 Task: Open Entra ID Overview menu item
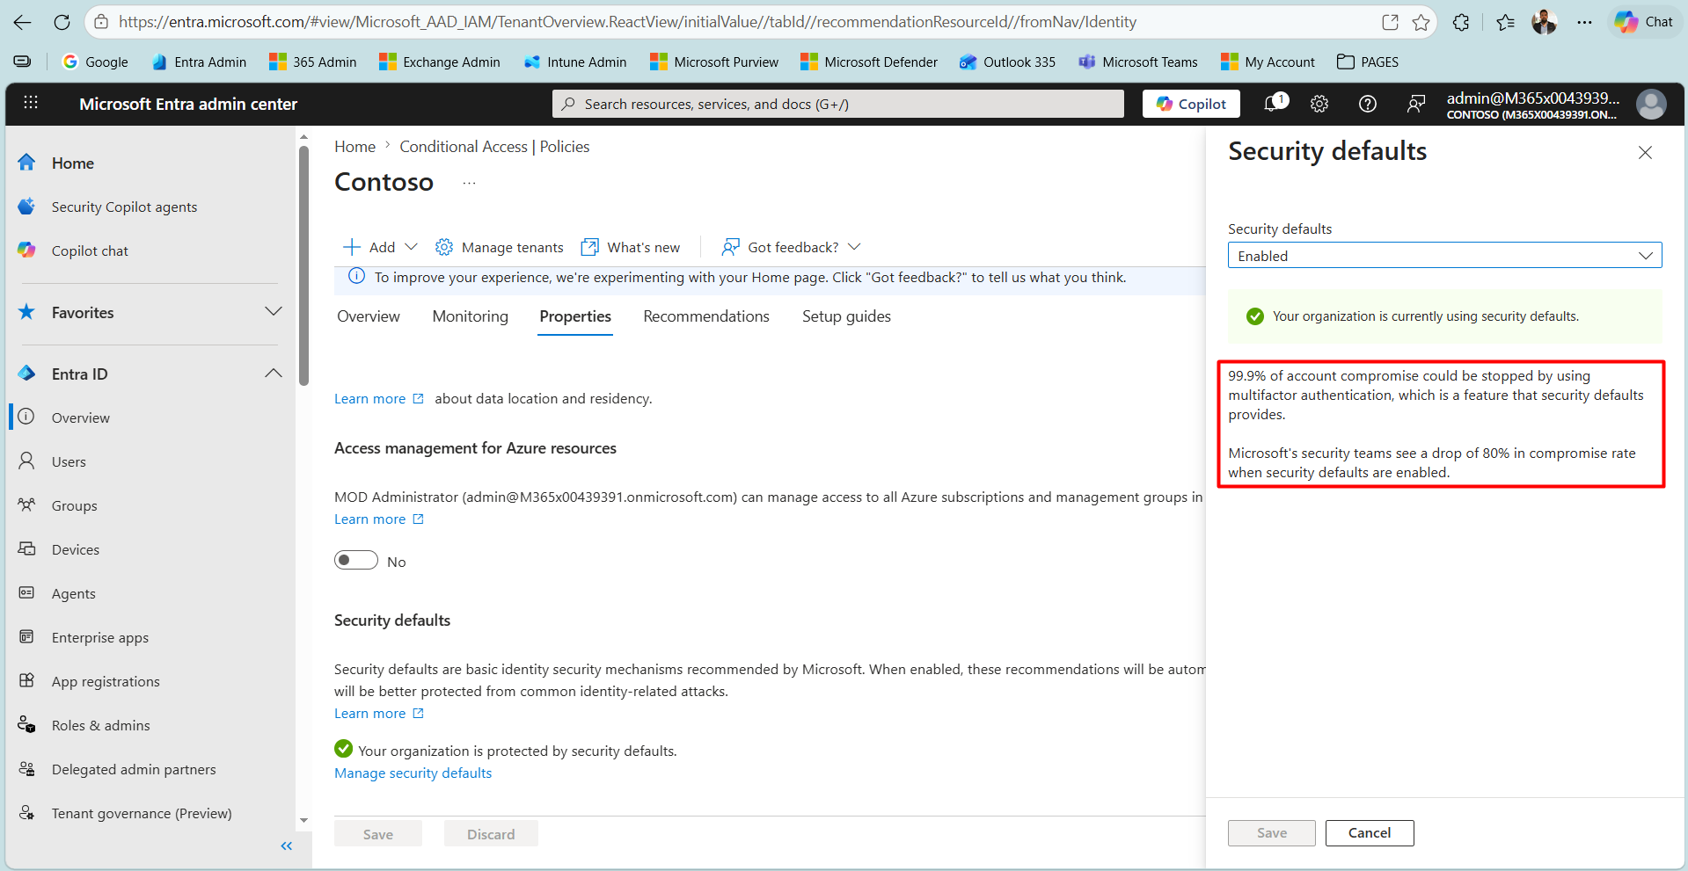pos(81,417)
